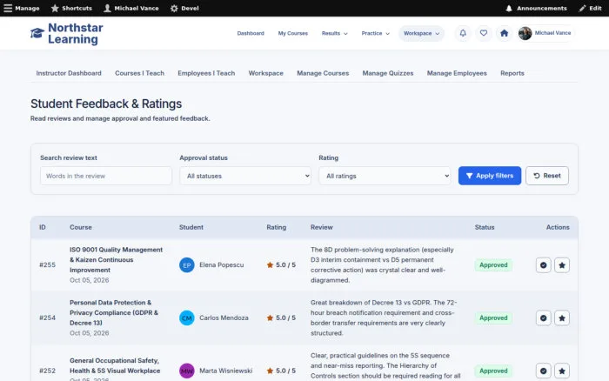This screenshot has height=381, width=609.
Task: Open the Rating filter dropdown
Action: click(x=385, y=176)
